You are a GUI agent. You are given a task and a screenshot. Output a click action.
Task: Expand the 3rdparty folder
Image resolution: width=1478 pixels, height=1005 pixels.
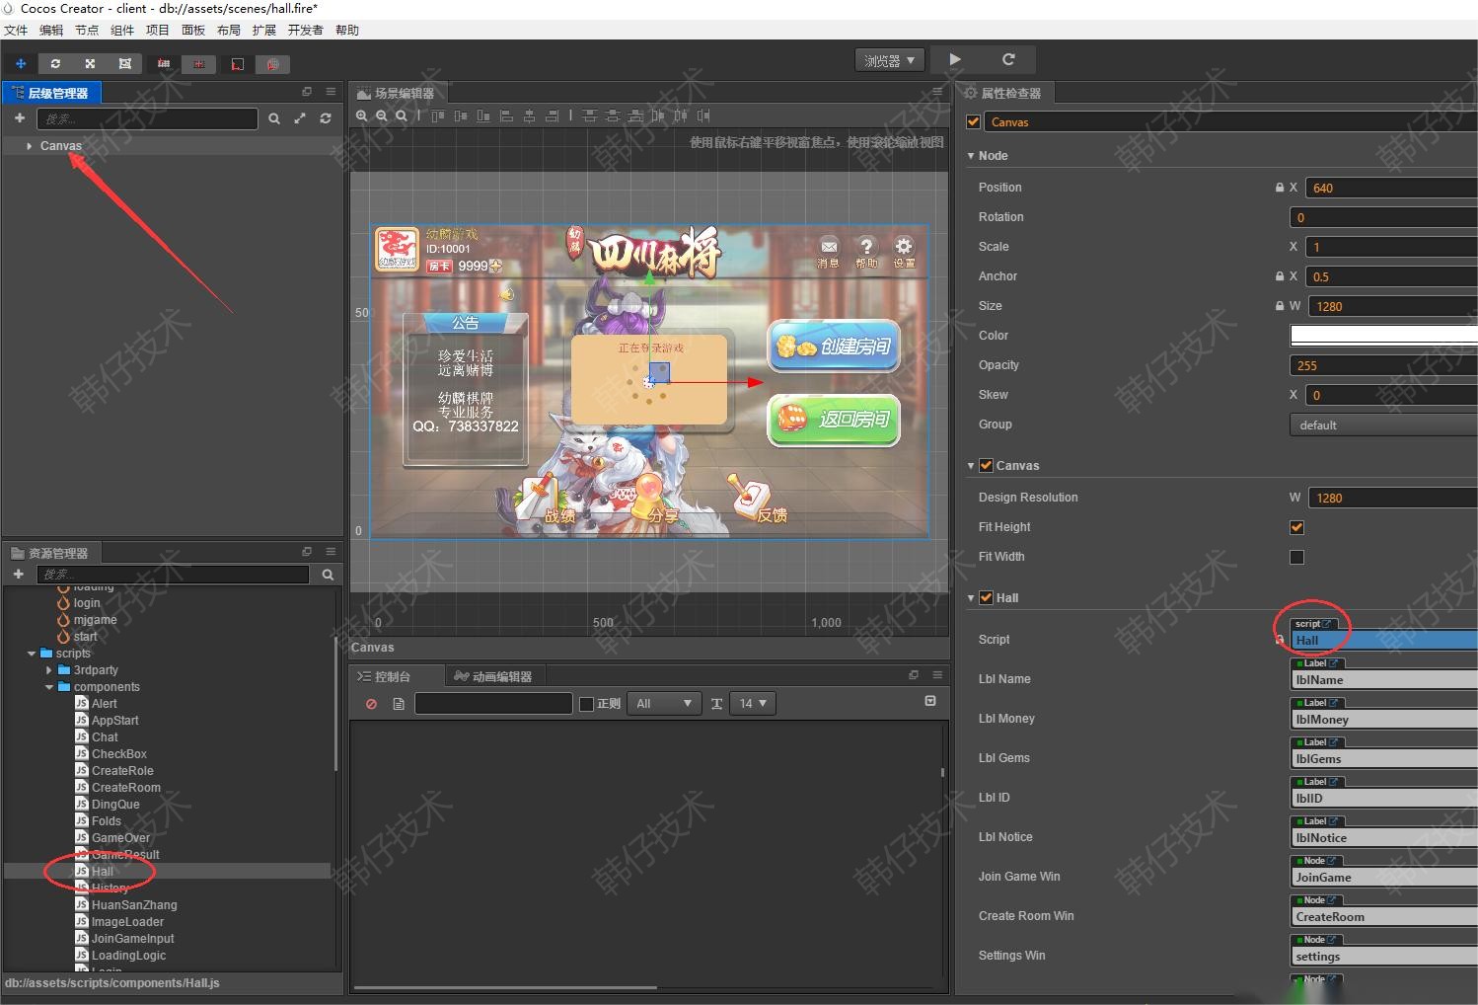(49, 670)
